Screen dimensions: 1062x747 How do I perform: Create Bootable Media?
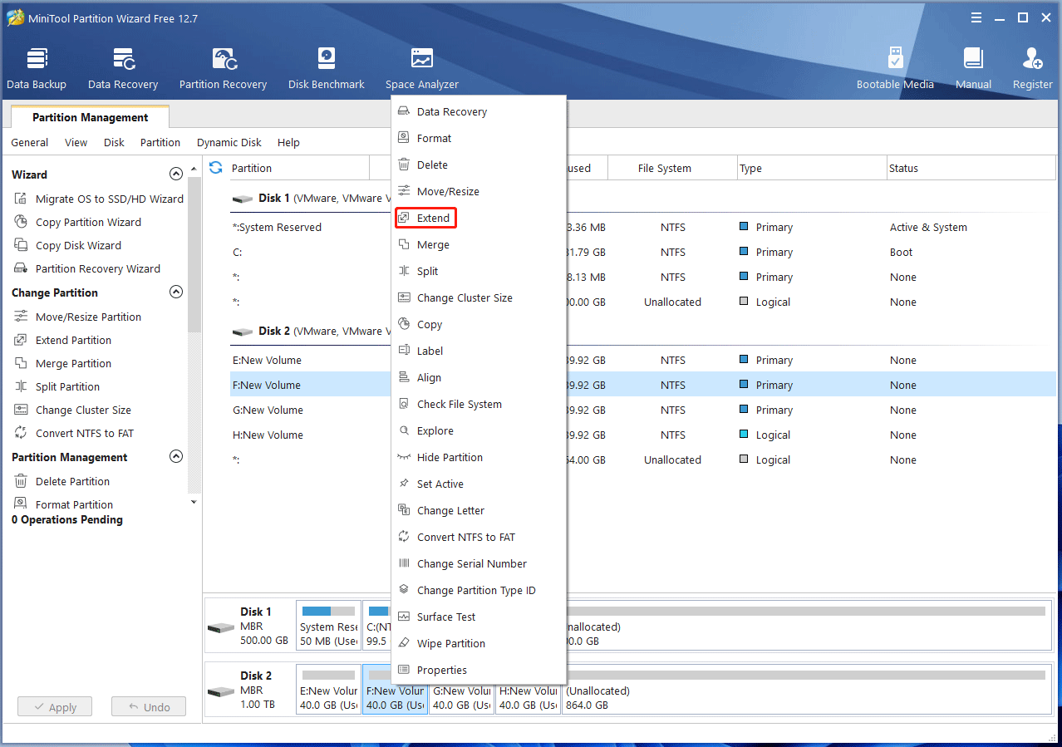click(x=895, y=68)
